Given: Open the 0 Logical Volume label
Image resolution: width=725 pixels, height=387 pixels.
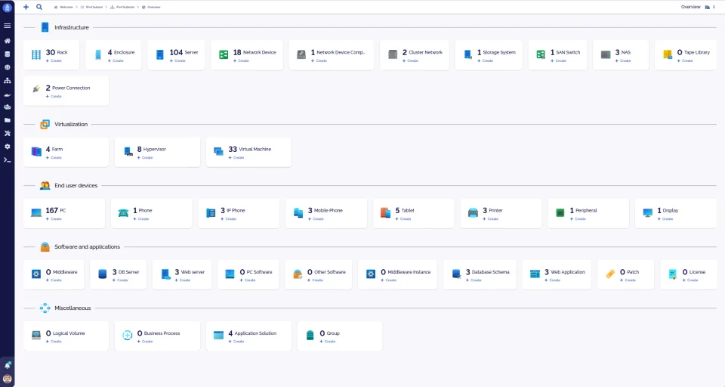Looking at the screenshot, I should click(65, 333).
